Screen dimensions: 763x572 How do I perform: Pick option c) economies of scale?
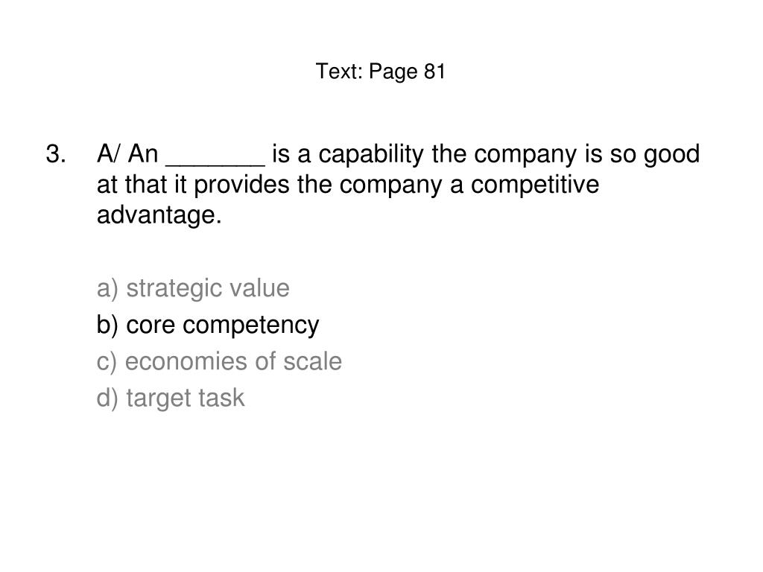(x=219, y=361)
